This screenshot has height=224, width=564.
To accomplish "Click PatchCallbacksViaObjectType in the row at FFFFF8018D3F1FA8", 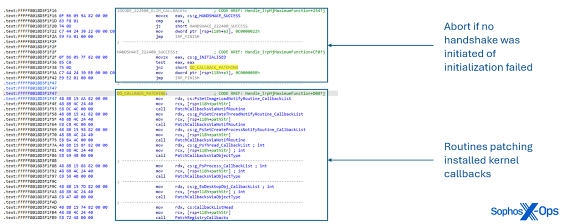I will 208,197.
